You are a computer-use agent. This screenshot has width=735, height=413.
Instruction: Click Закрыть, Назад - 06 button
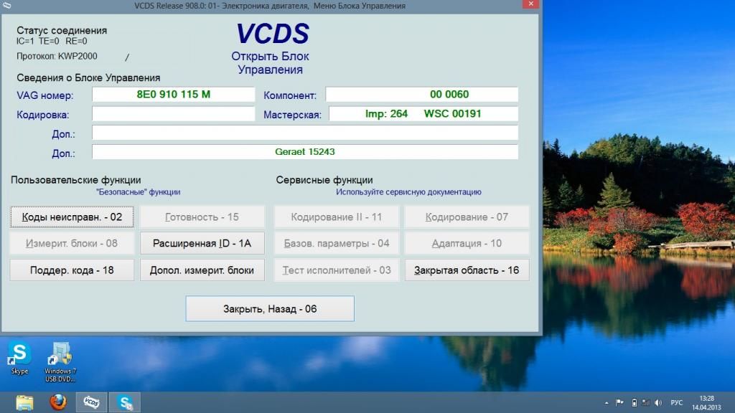(x=270, y=308)
